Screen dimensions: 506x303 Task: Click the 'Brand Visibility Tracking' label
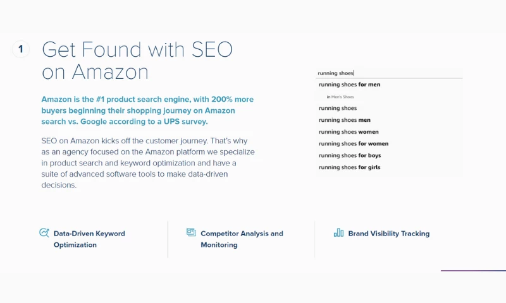388,234
